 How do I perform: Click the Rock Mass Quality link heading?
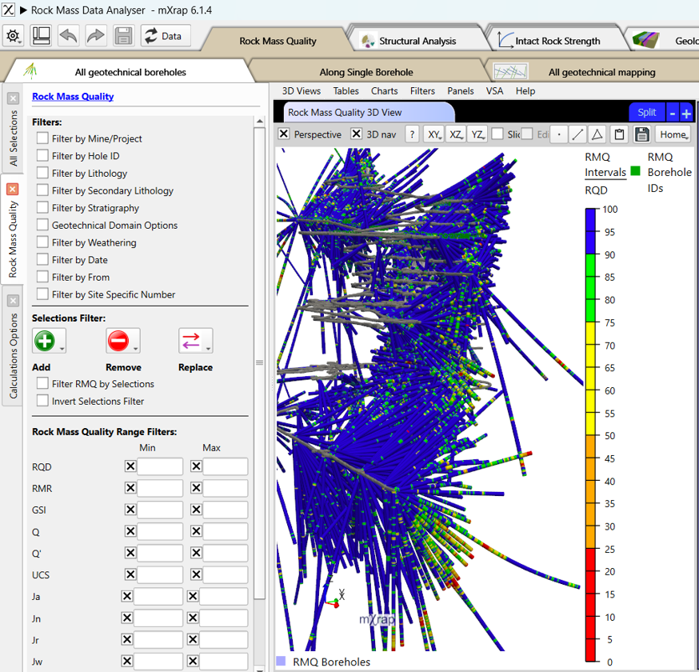(73, 97)
